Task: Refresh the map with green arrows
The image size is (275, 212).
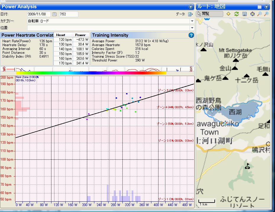Action: coord(237,14)
